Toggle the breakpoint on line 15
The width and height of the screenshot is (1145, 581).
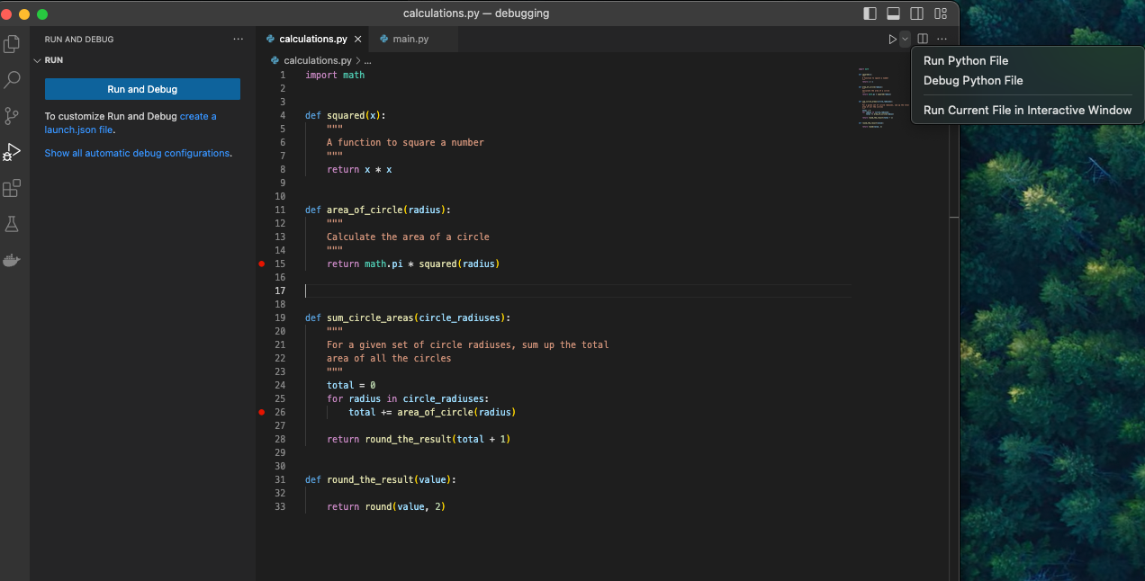(261, 264)
